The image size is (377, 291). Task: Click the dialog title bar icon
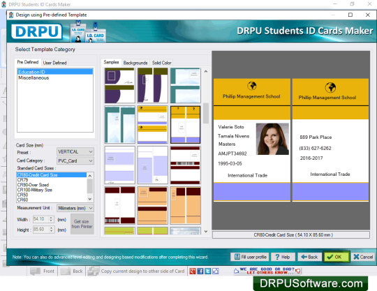(x=11, y=15)
